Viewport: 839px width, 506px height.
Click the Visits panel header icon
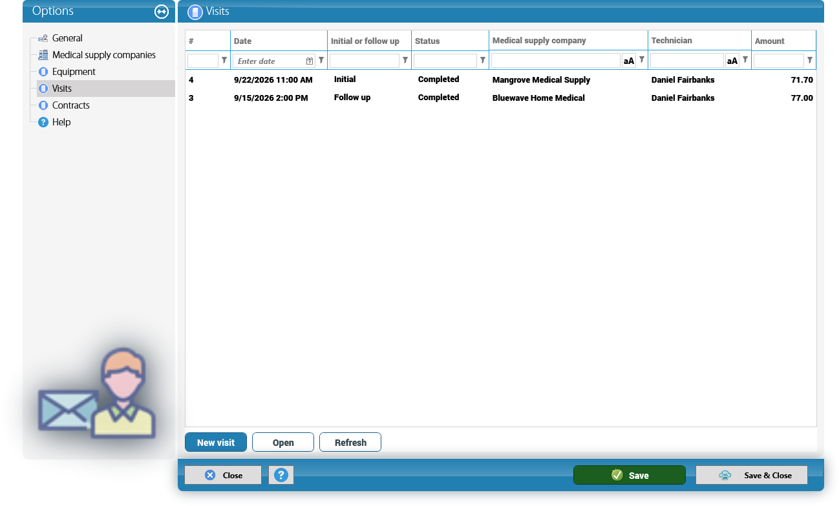(x=195, y=12)
